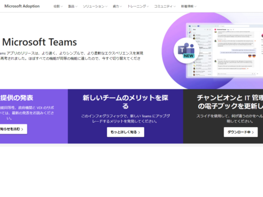Click the VDI のサポート description text

pos(27,113)
